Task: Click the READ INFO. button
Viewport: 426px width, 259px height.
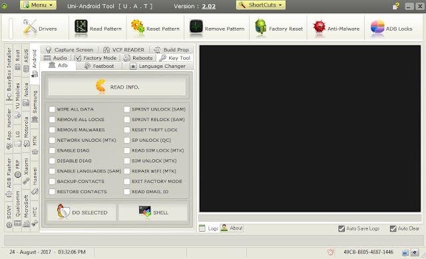Action: tap(117, 87)
